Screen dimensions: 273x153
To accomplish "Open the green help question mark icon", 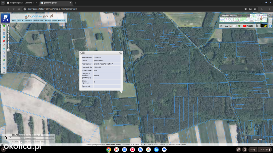I will (x=239, y=26).
